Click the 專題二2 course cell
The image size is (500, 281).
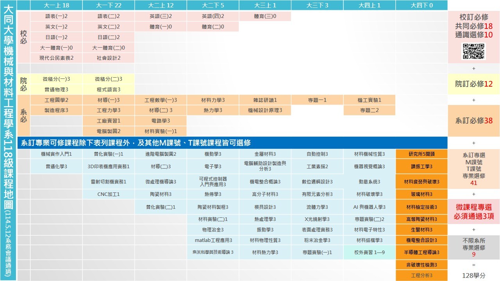pos(369,110)
